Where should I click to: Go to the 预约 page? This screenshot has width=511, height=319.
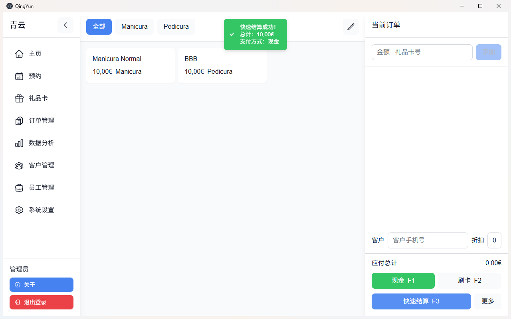tap(42, 76)
